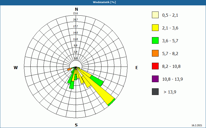Click the orange 5,7 - 8,2 legend swatch

(x=155, y=53)
